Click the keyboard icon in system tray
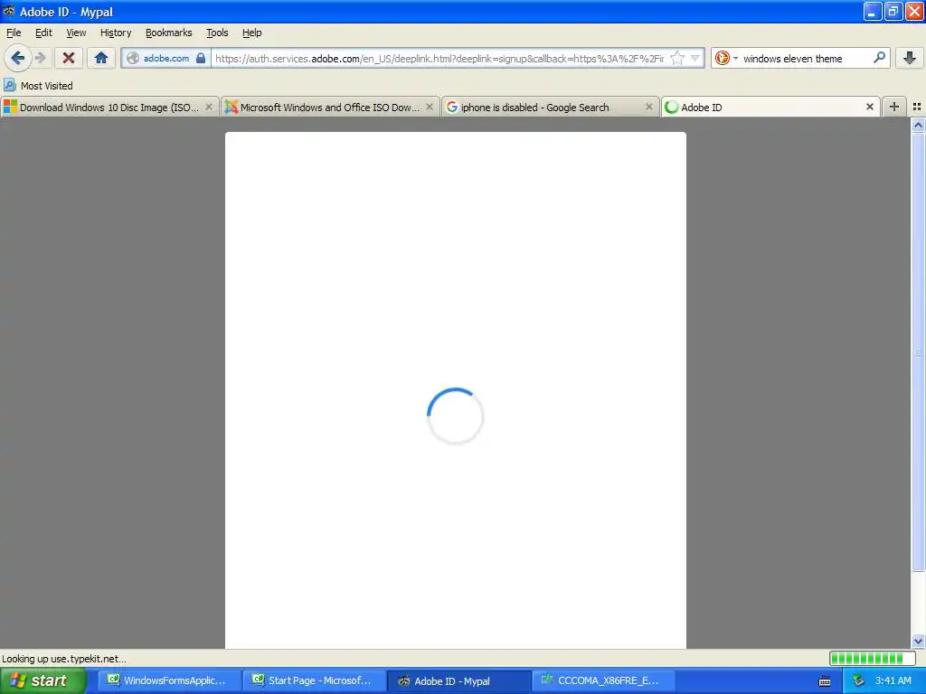This screenshot has width=926, height=694. pos(825,681)
